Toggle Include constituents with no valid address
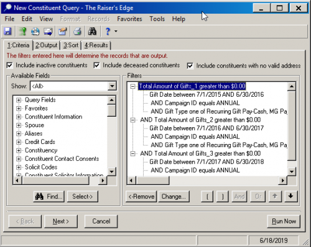This screenshot has height=247, width=311. tap(190, 66)
